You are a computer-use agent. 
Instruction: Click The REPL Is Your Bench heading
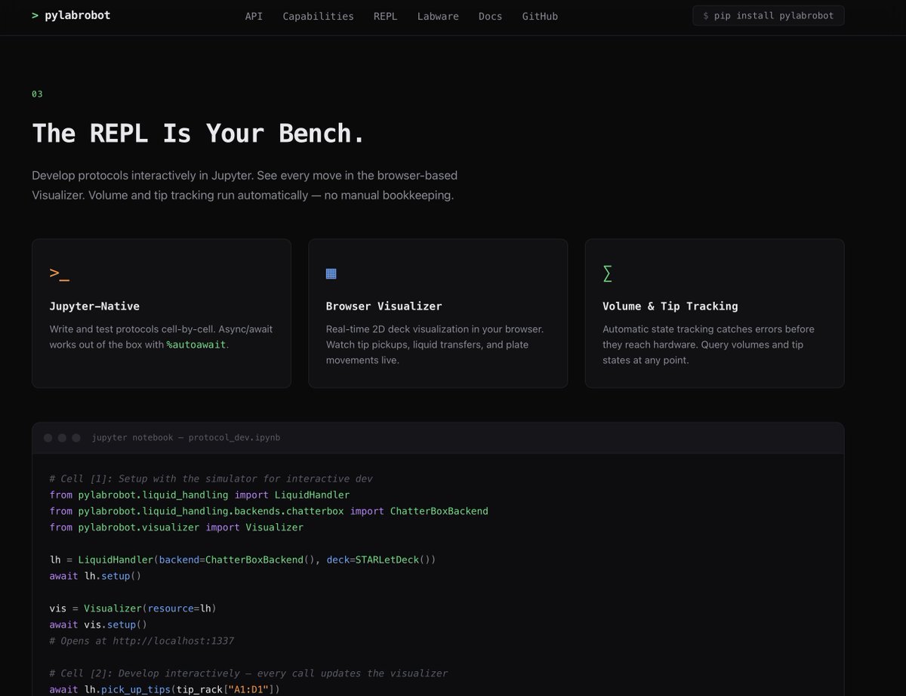199,134
